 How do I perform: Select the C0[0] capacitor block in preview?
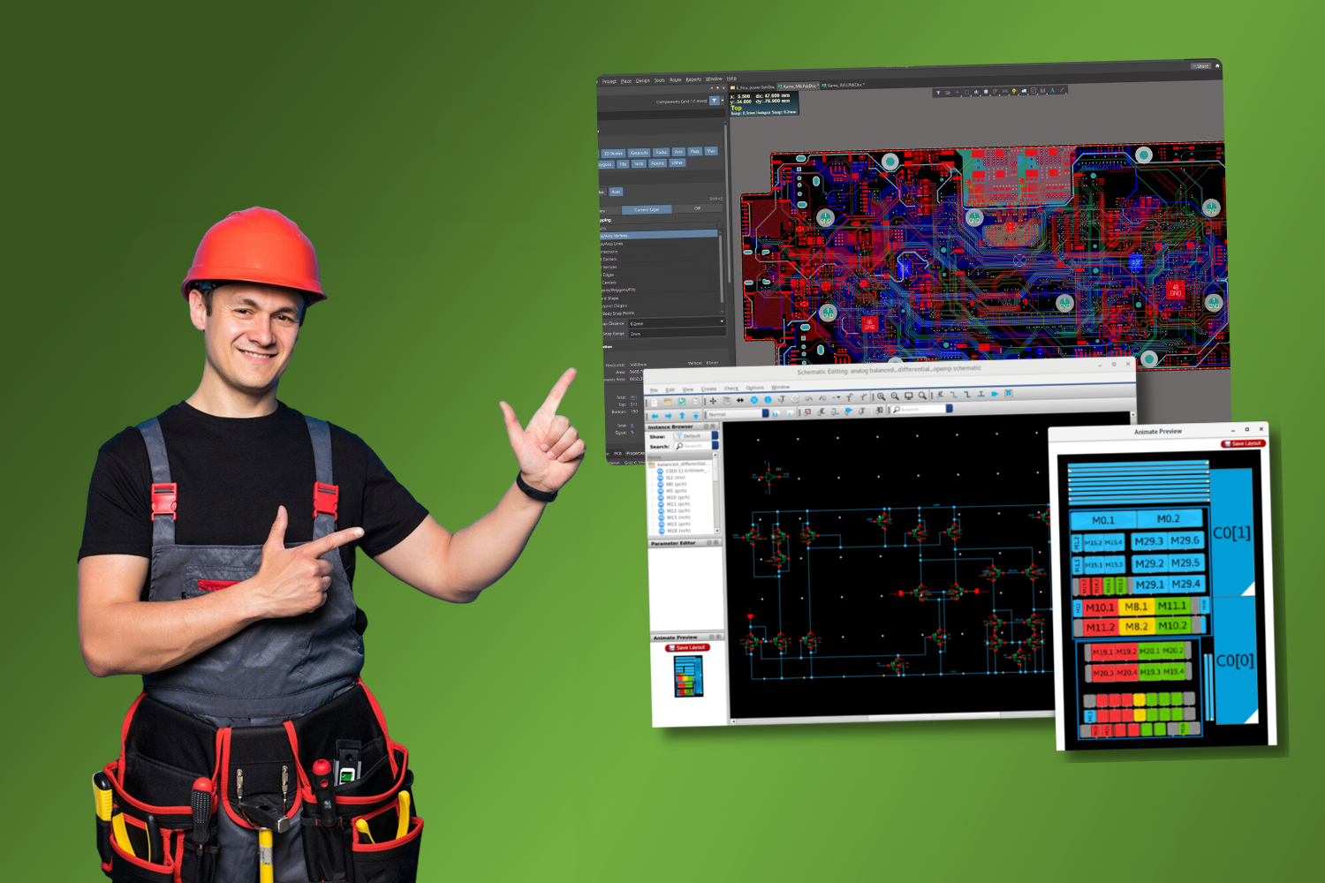[1234, 660]
